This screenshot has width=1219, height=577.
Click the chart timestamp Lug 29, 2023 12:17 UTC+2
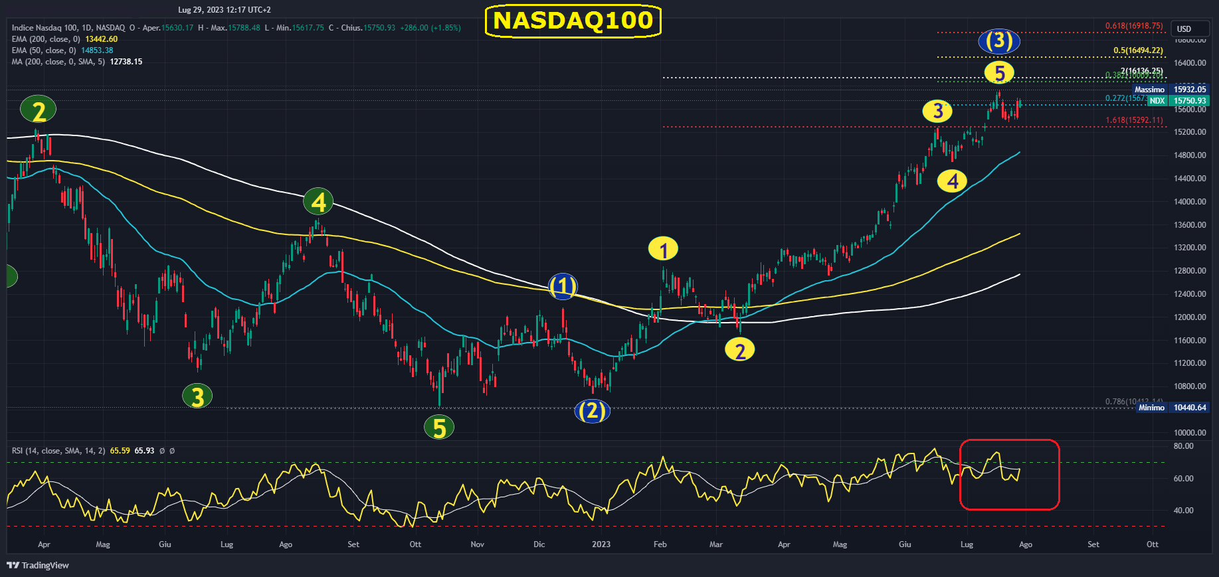[225, 10]
